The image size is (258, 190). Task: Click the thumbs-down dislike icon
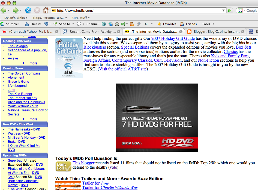(x=46, y=24)
